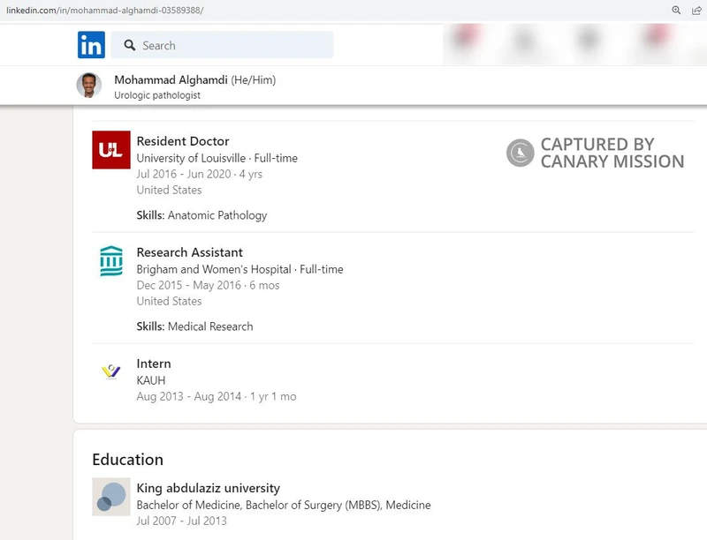The image size is (707, 540).
Task: Click the name Mohammad Alghamdi
Action: (x=171, y=79)
